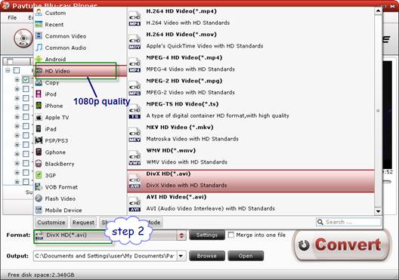The image size is (399, 280).
Task: Toggle Merge into one file checkbox
Action: 230,235
